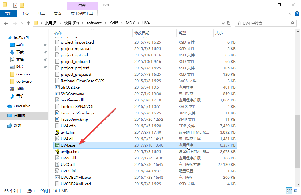This screenshot has height=195, width=301.
Task: Open 图片 in quick access
Action: [17, 67]
